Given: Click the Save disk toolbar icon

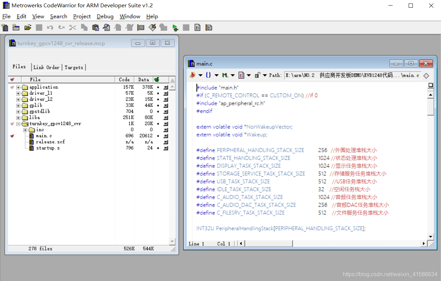Looking at the screenshot, I should point(39,27).
